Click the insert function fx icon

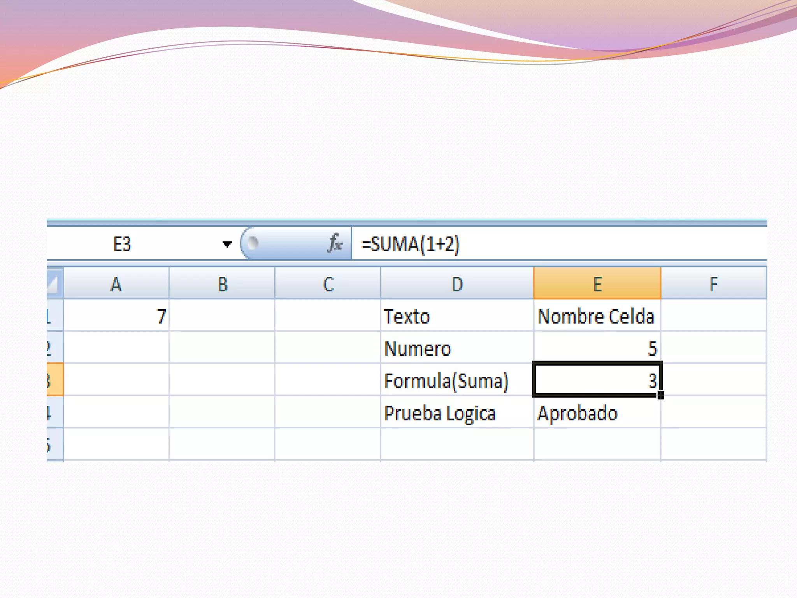coord(334,244)
